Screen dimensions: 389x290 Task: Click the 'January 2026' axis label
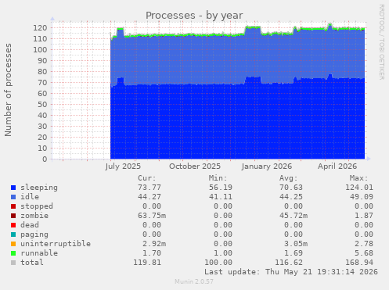(267, 166)
